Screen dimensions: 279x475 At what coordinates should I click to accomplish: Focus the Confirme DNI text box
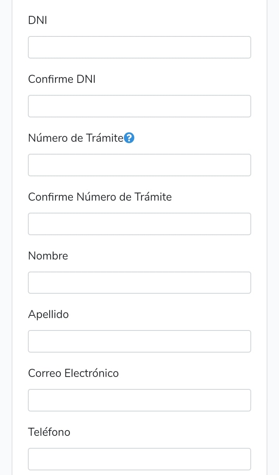139,106
